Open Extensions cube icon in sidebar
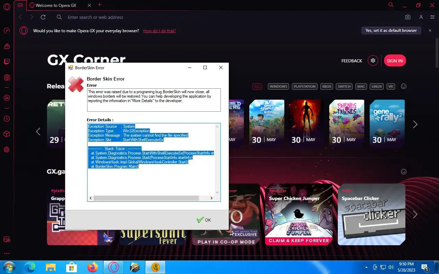The height and width of the screenshot is (274, 439). 7,134
